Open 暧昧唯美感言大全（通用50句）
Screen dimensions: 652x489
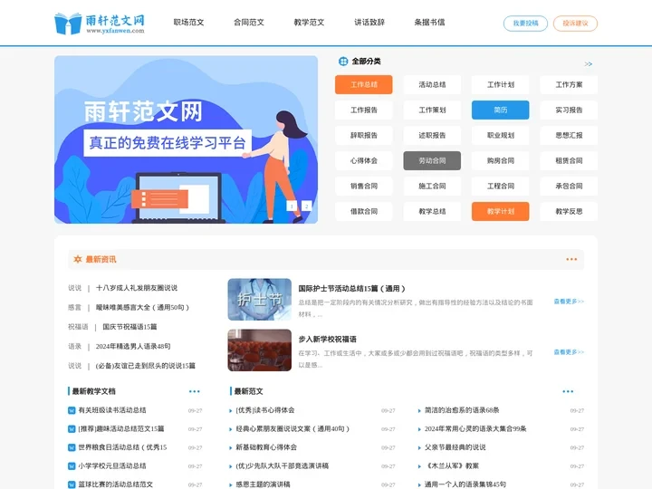[142, 307]
